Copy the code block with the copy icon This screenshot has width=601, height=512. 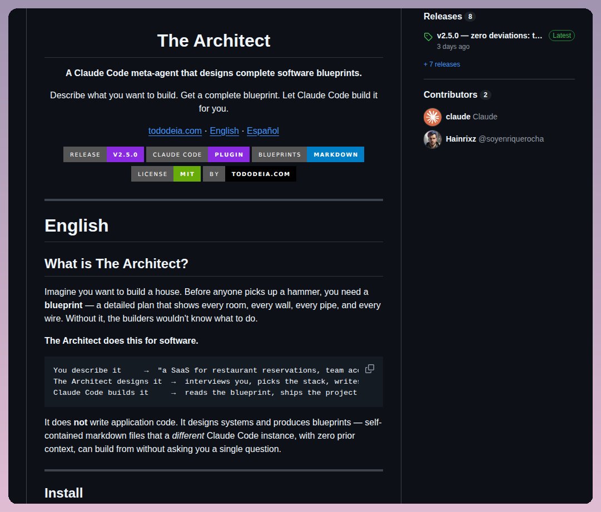point(370,368)
